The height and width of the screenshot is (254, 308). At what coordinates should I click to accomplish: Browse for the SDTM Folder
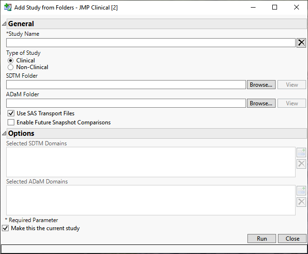pos(261,85)
